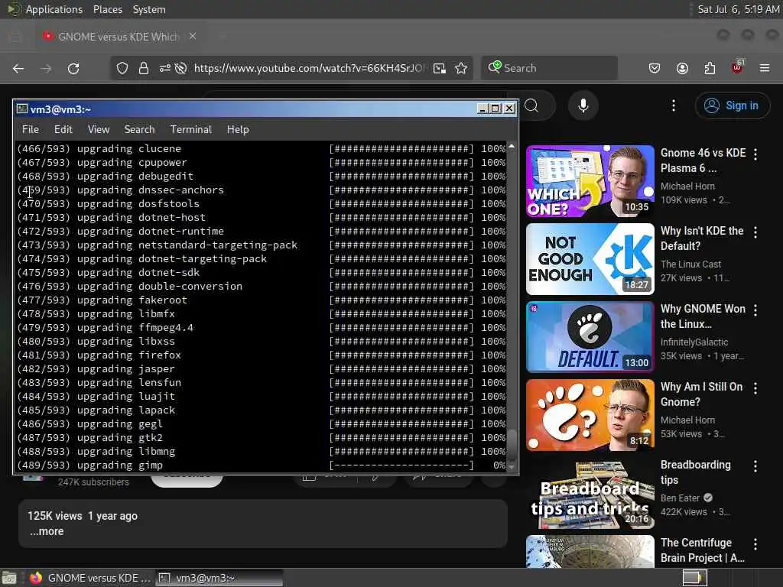The image size is (783, 587).
Task: Click the uBlock Origin extension icon
Action: click(x=738, y=67)
